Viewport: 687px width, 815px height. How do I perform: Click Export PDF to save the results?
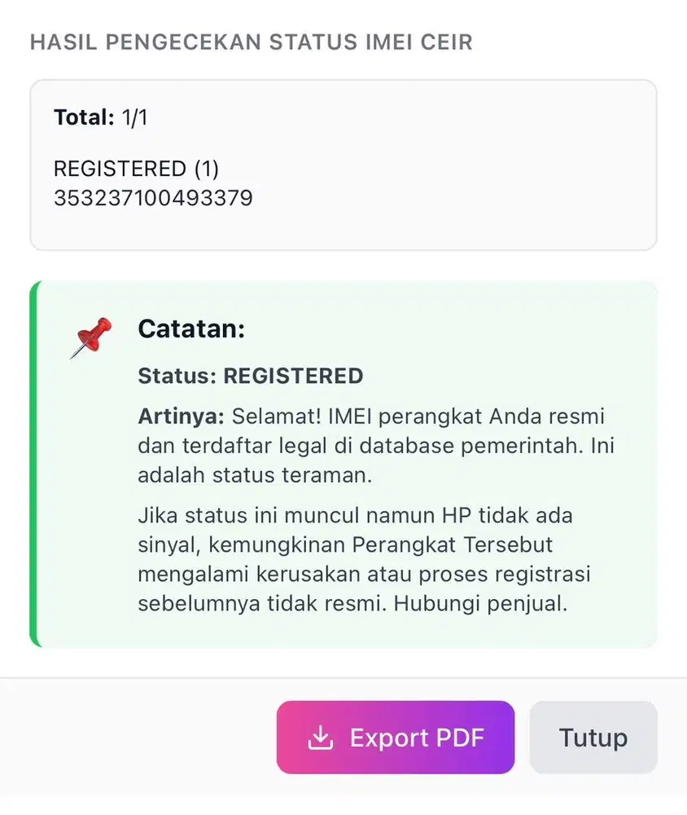[396, 738]
